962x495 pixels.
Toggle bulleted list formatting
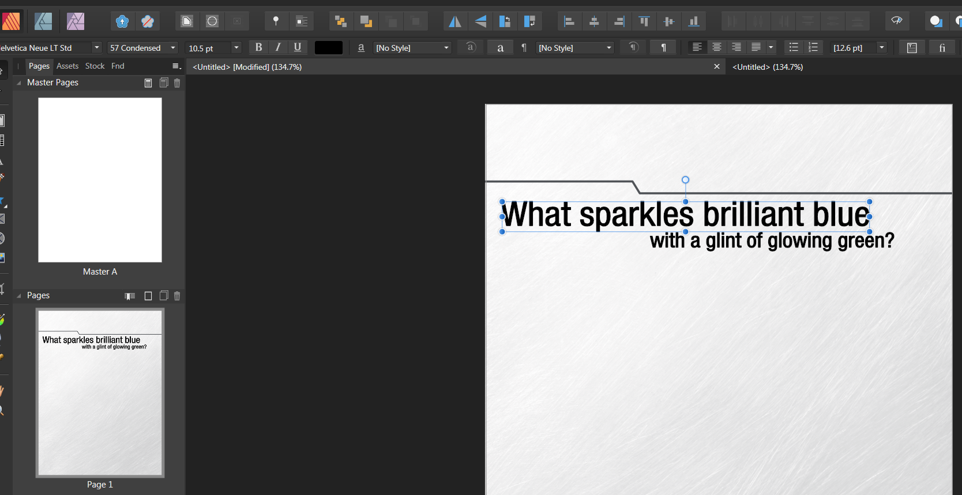[x=794, y=47]
